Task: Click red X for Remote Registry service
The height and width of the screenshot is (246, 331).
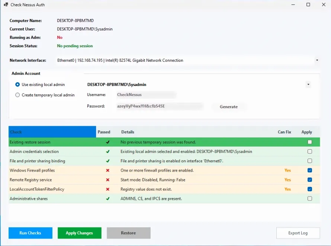Action: [107, 180]
